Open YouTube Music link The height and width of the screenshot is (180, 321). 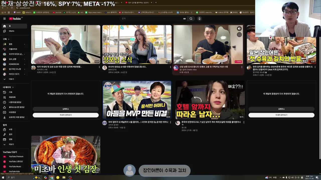15,167
